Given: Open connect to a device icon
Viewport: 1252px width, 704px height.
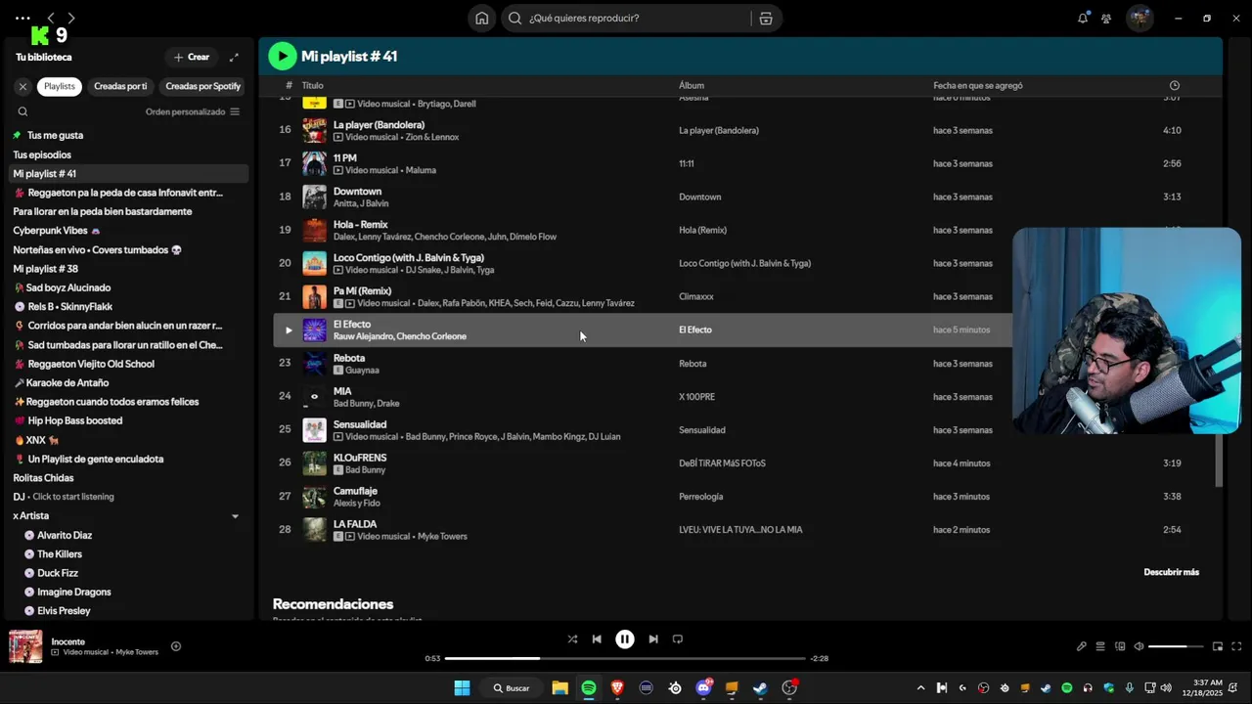Looking at the screenshot, I should pos(1120,646).
